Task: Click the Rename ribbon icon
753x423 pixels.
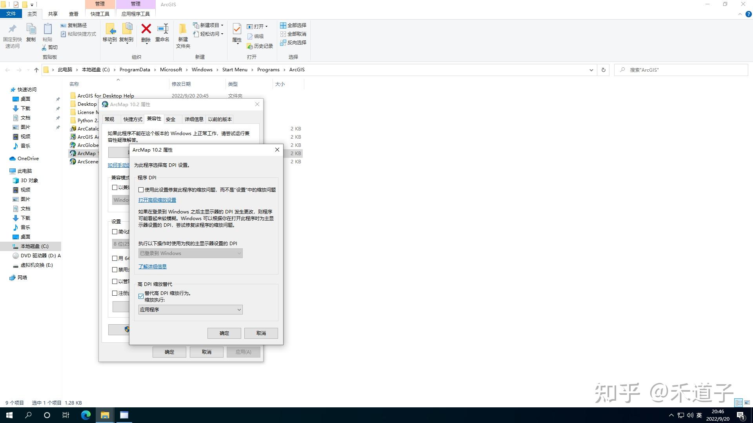Action: point(162,29)
